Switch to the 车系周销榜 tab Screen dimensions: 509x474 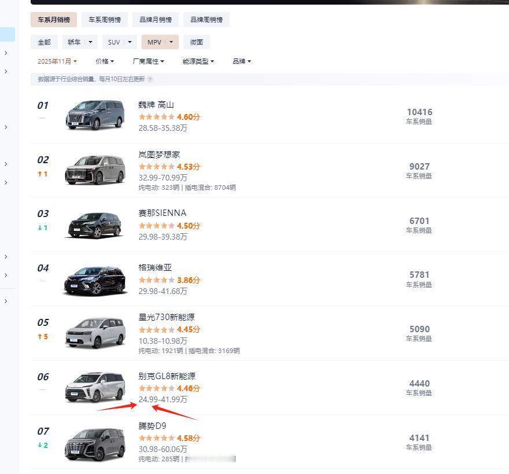pos(105,20)
